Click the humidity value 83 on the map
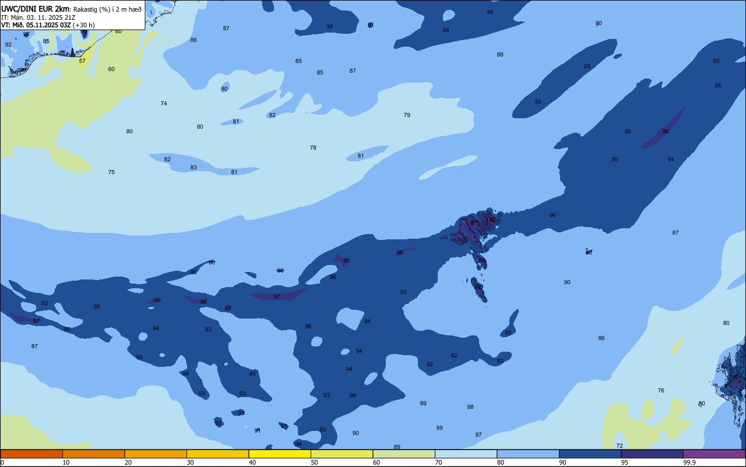 tap(193, 168)
